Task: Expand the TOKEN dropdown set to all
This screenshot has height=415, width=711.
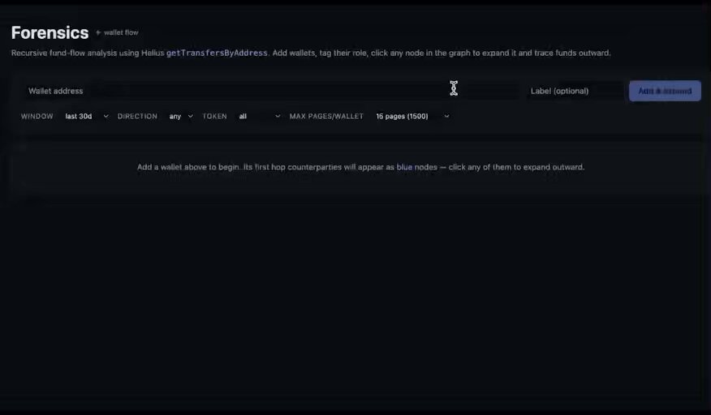Action: [x=259, y=117]
